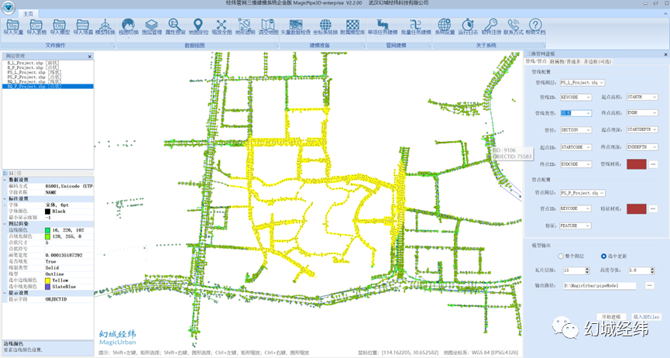Click the 联系方式 contact phone icon

coord(514,26)
